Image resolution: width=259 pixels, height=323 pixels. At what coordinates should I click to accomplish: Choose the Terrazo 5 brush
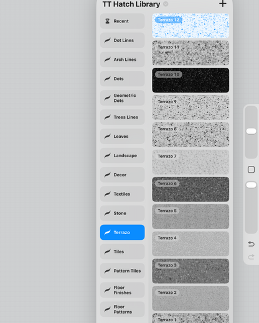(x=191, y=217)
